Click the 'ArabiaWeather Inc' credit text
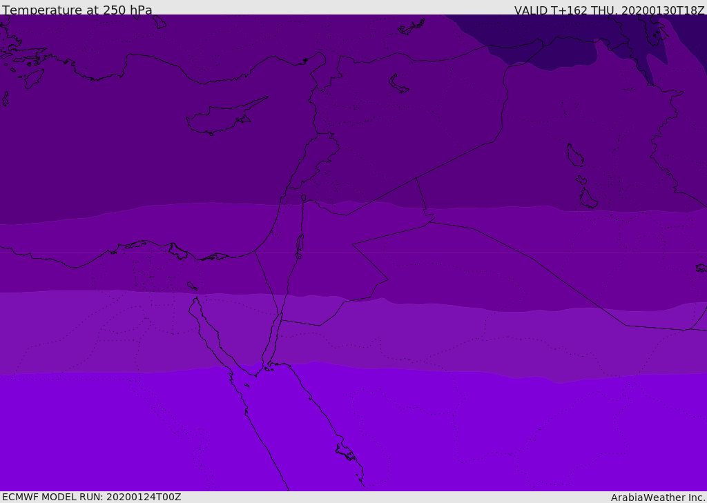The height and width of the screenshot is (503, 707). coord(657,497)
